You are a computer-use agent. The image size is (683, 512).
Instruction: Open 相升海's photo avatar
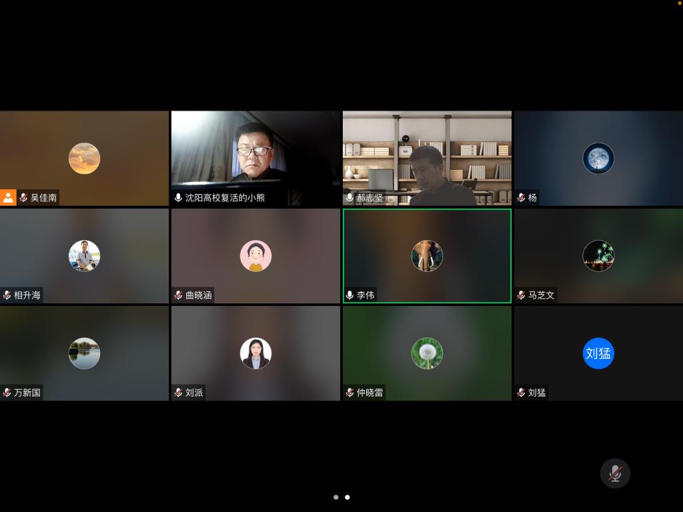85,256
